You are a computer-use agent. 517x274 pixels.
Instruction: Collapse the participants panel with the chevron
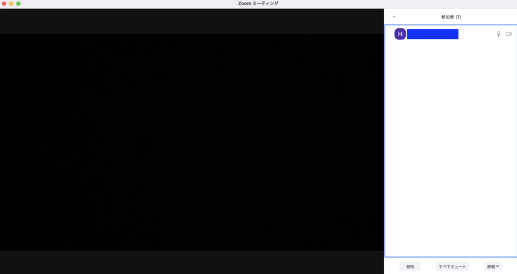click(x=394, y=17)
